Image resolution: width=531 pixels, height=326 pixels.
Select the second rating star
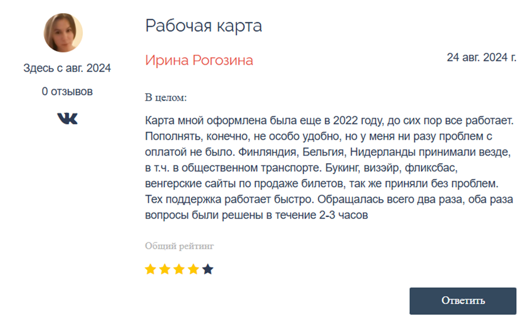point(165,269)
